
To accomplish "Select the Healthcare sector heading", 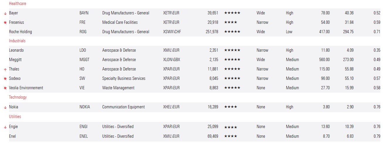I will click(18, 4).
